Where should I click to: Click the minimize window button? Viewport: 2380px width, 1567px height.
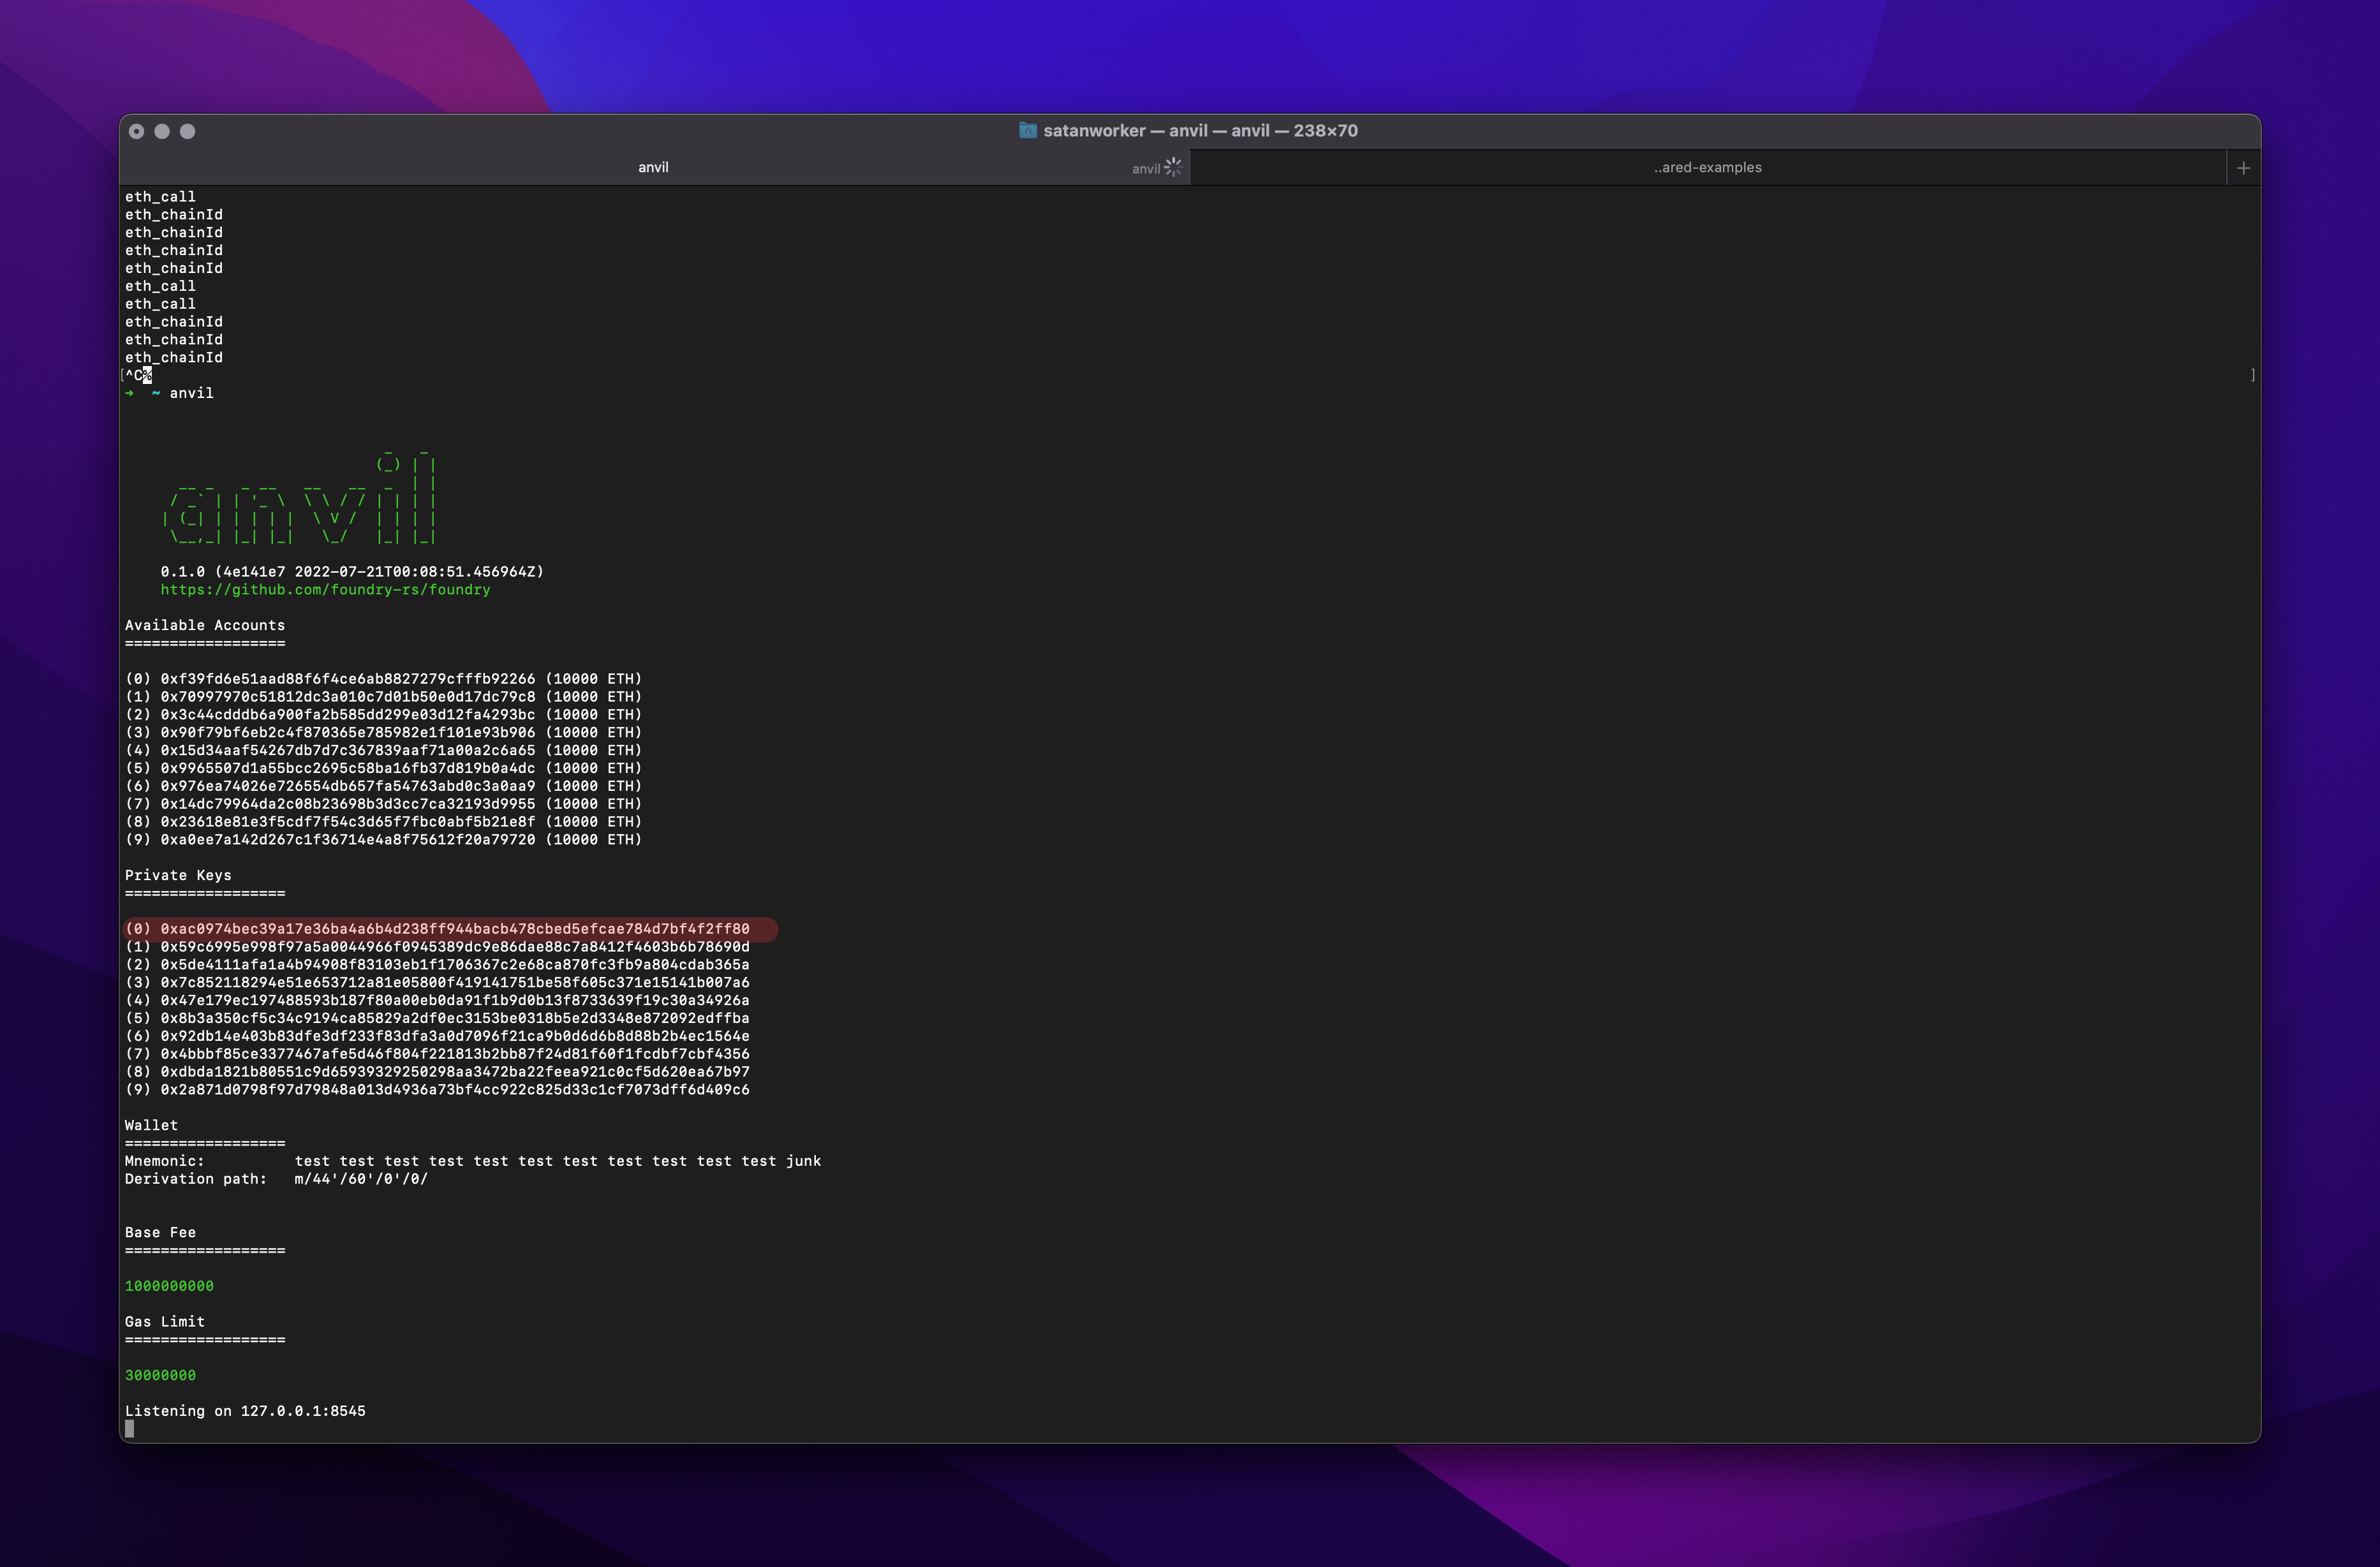(162, 131)
